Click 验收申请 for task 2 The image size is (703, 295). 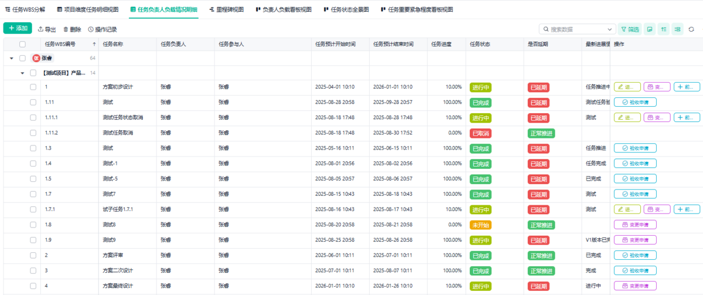635,255
